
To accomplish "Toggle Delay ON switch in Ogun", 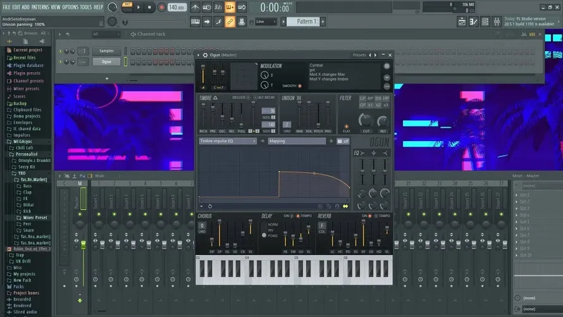I will (292, 216).
